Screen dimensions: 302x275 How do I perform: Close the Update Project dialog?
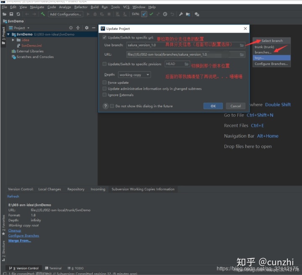(245, 28)
